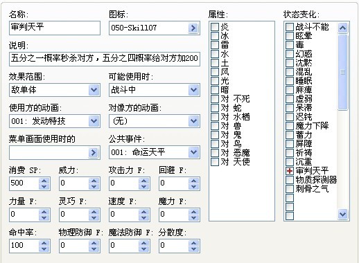
Task: Decrease the 威力 value with its down arrow
Action: 94,187
